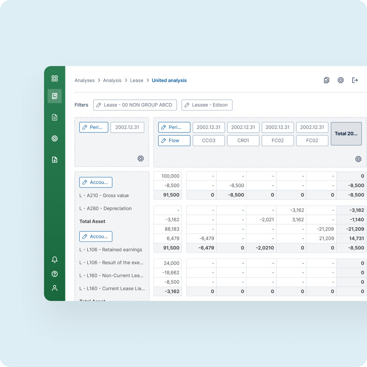Select the book ledger icon in sidebar
This screenshot has height=367, width=367.
55,96
